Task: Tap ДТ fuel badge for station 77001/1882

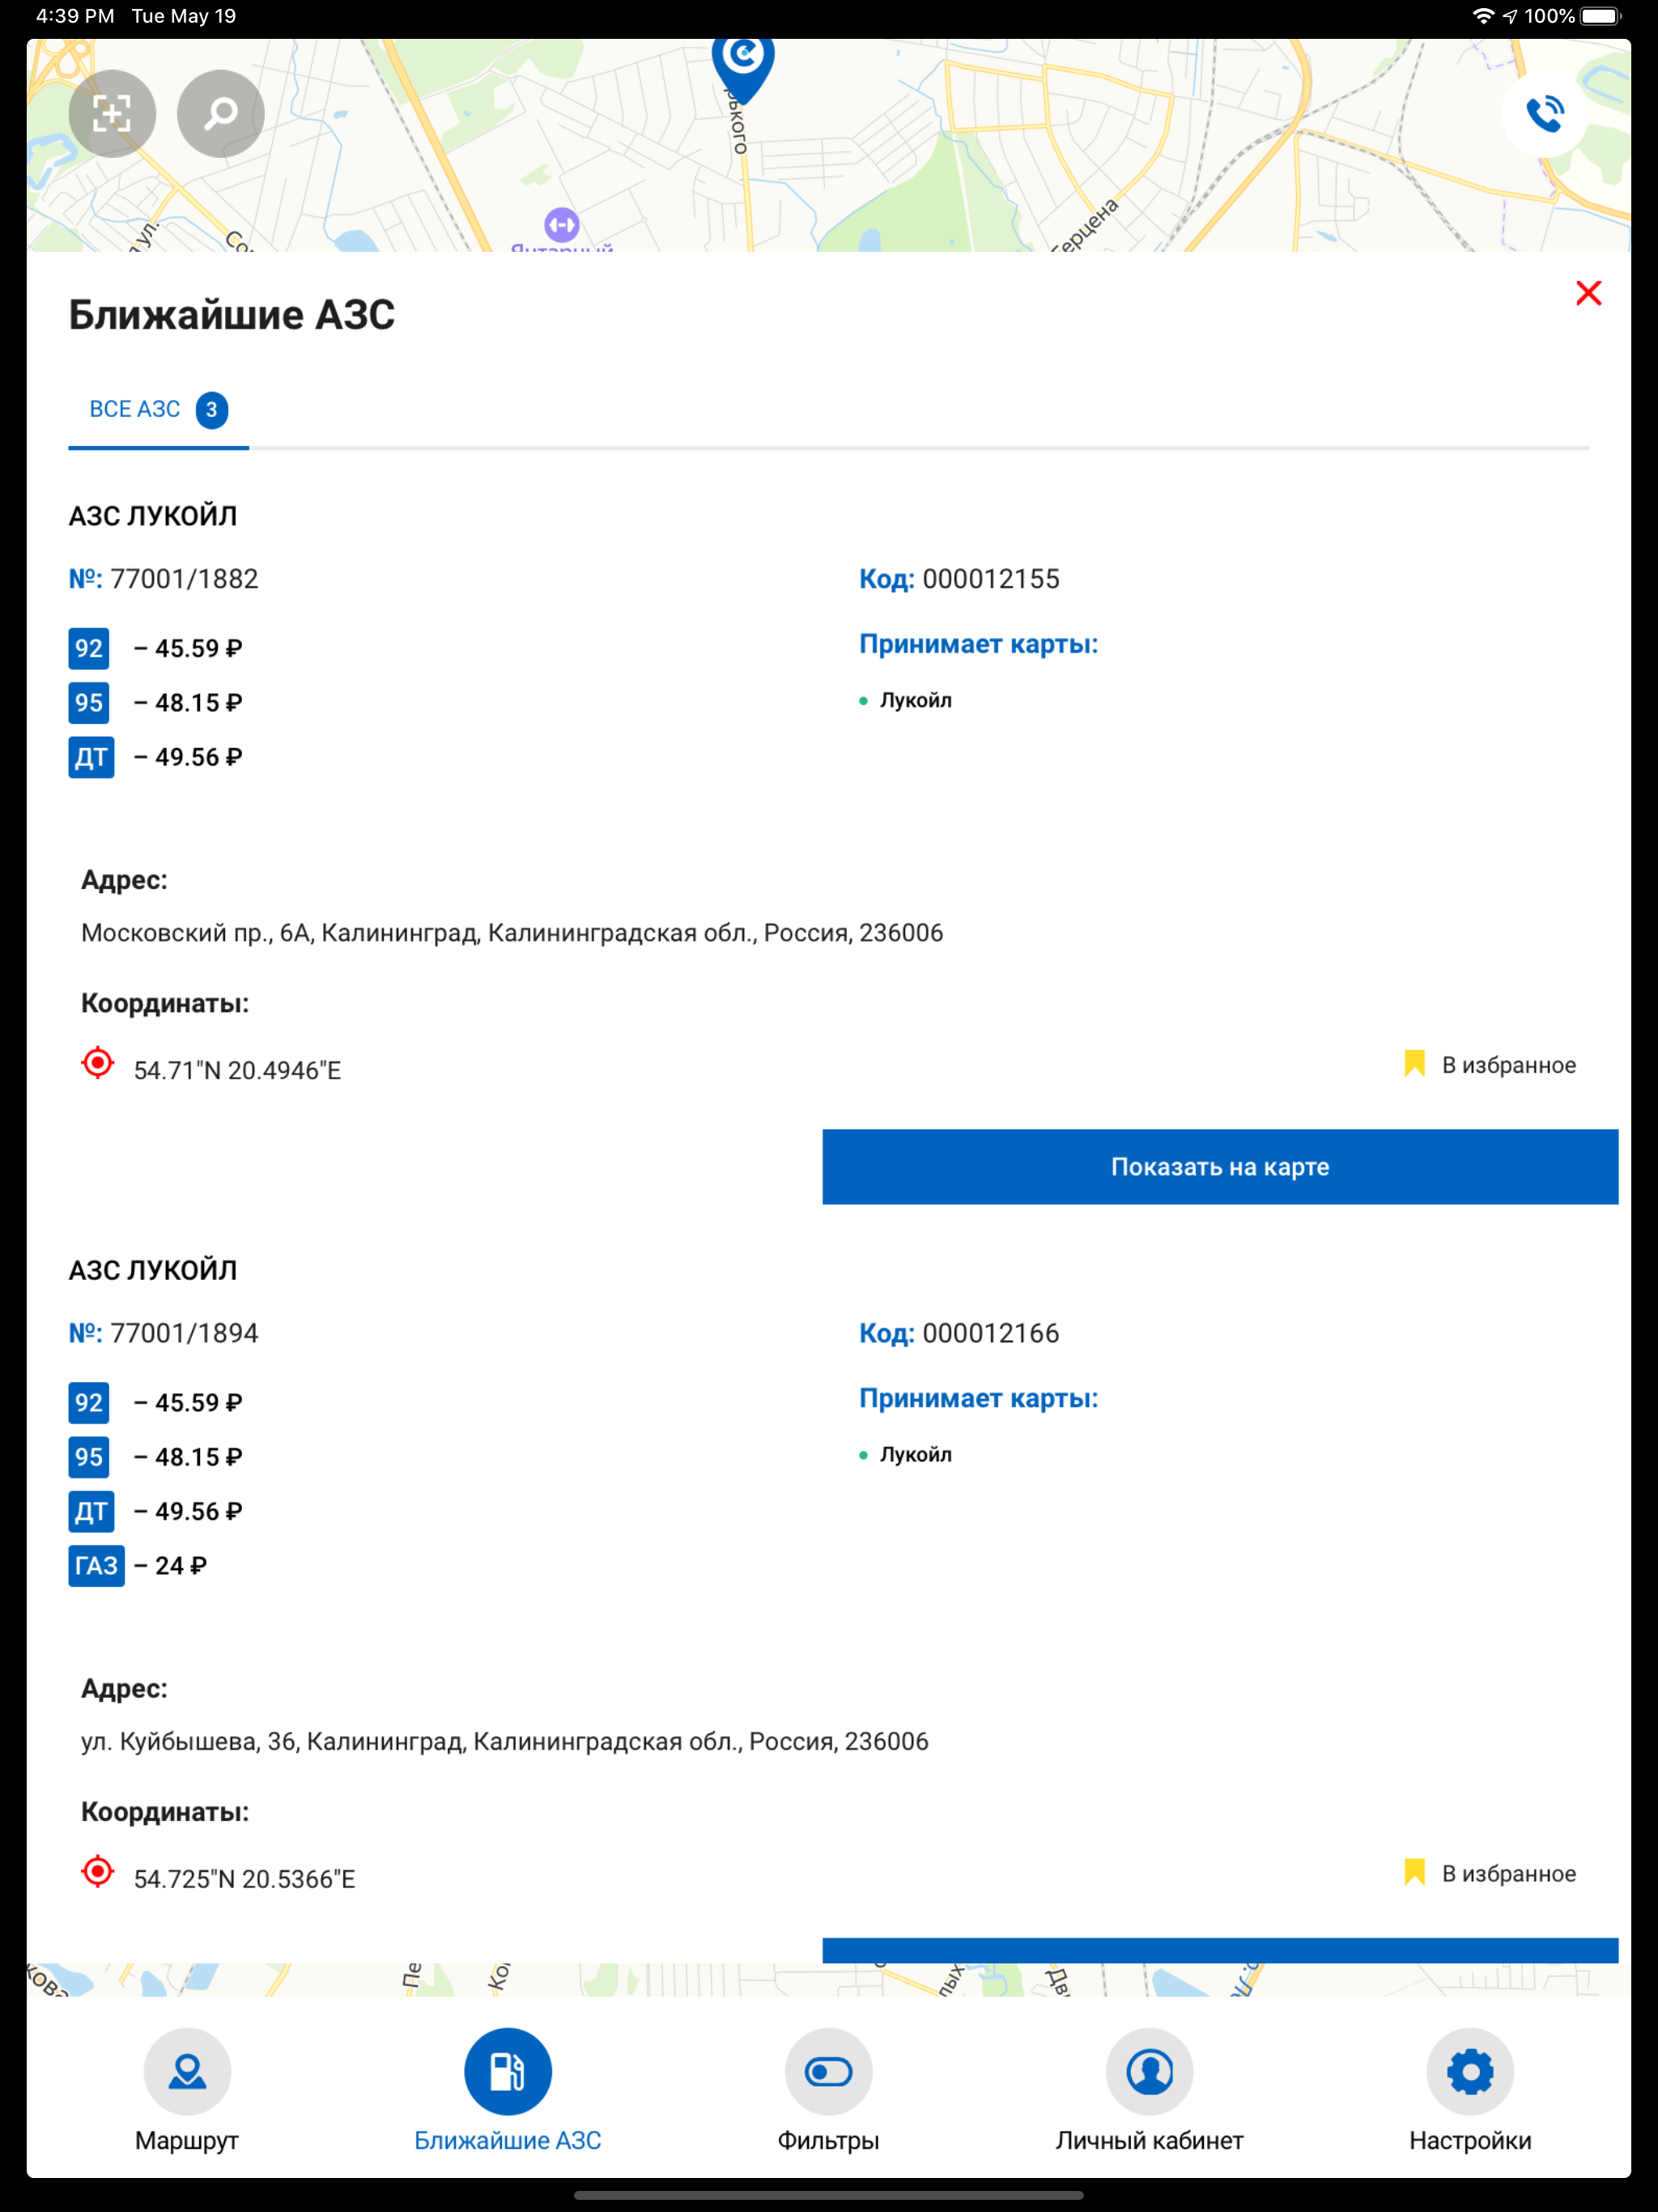Action: tap(91, 757)
